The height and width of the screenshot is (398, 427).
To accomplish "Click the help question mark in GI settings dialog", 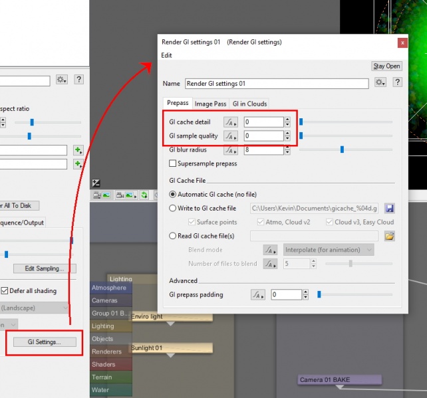I will click(397, 82).
